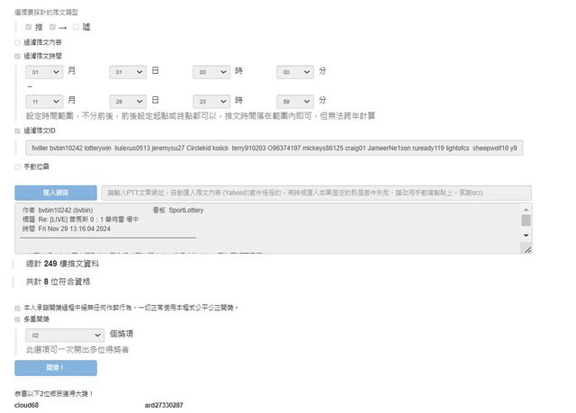576x413 pixels.
Task: Toggle the → arrow-type checkbox
Action: click(x=53, y=27)
